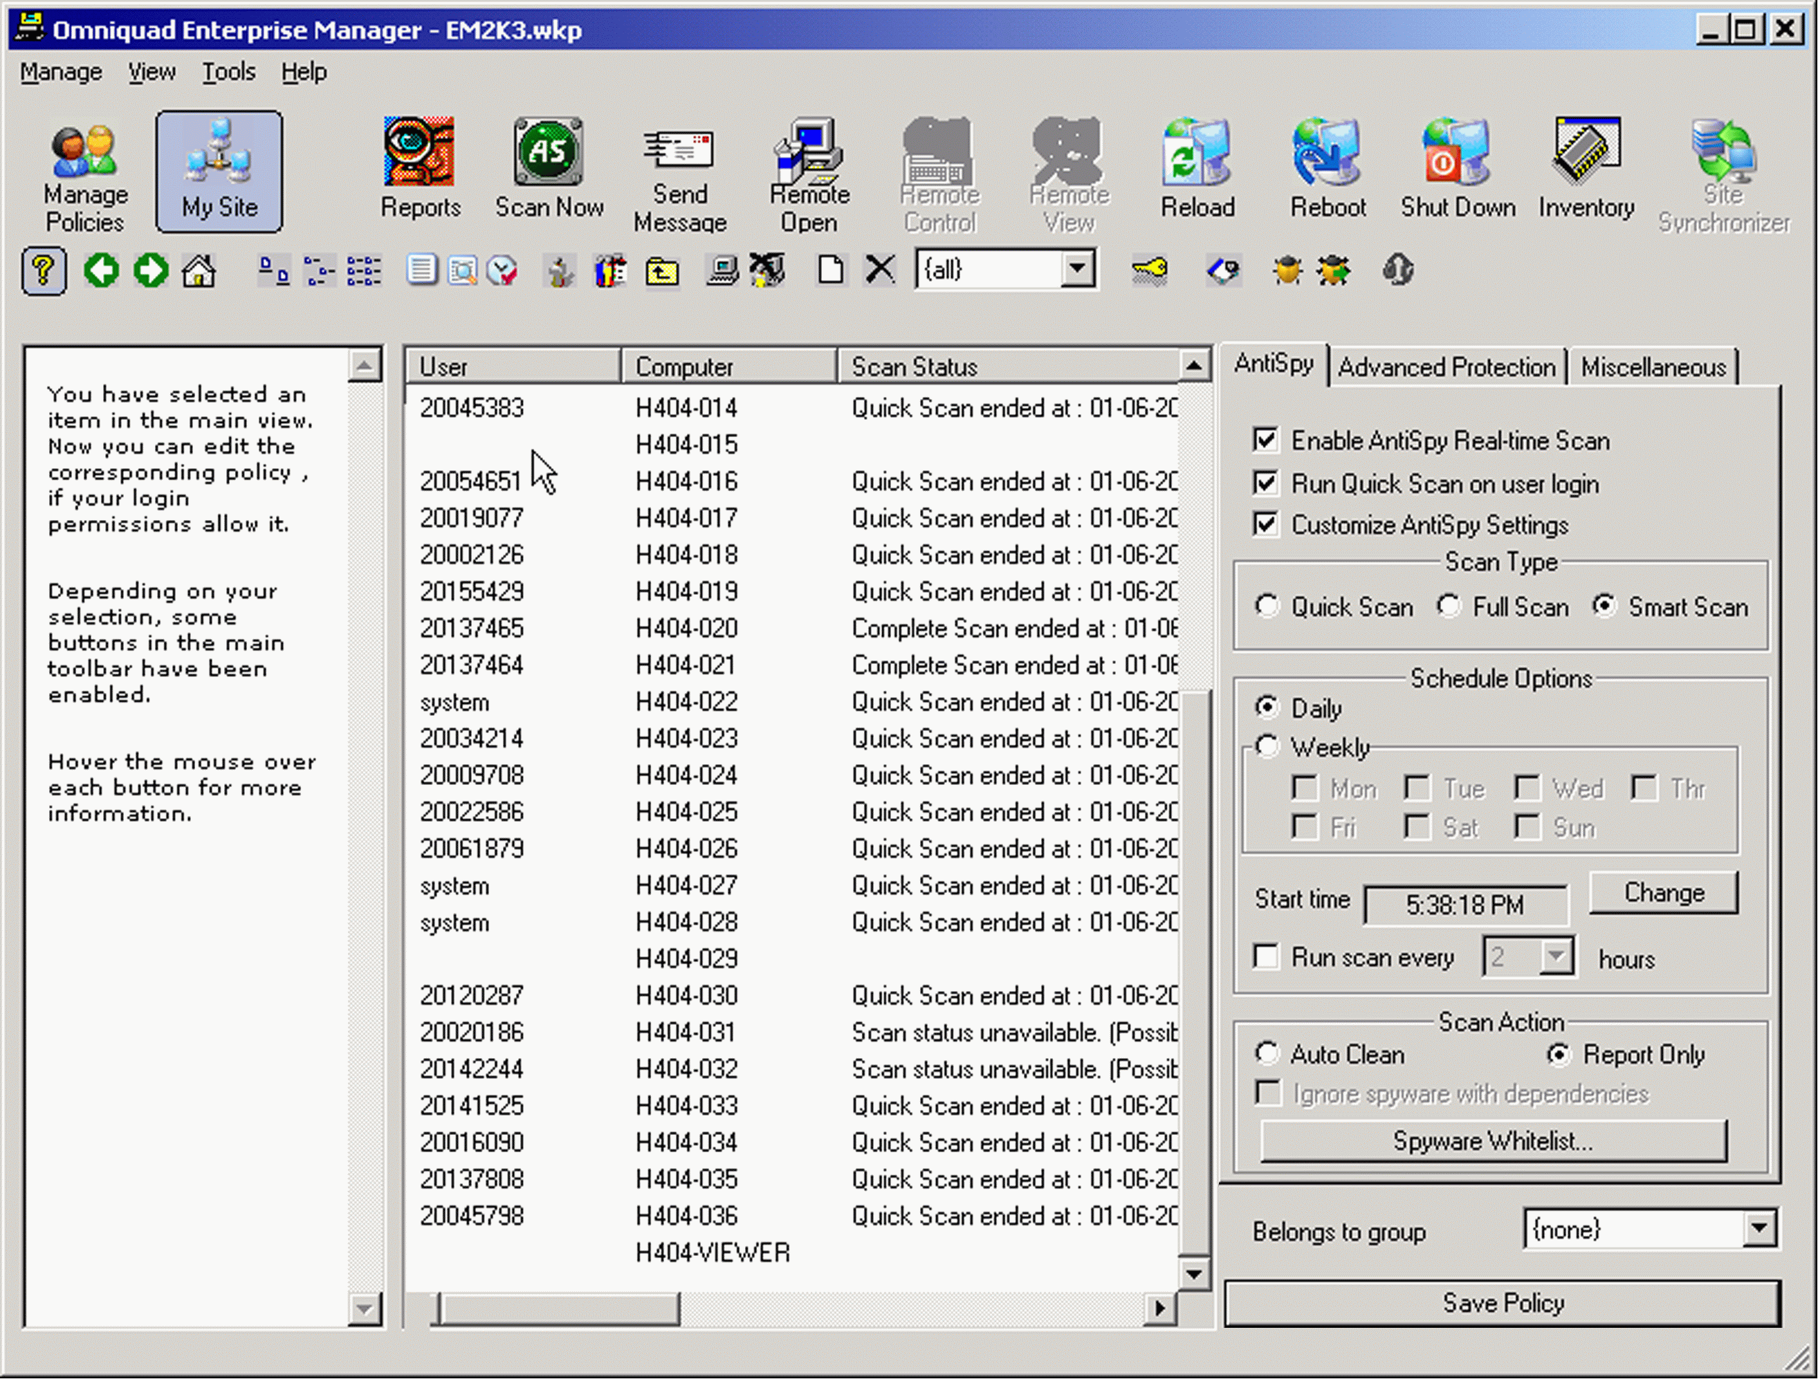Click the computer list scroll right arrow
Screen dimensions: 1818x1379
(1159, 1308)
